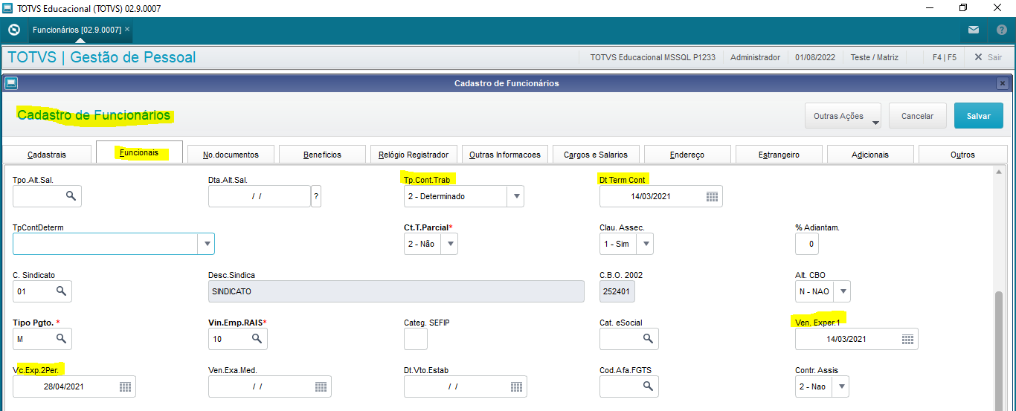Click the % Adiantam. input field
Screen dimensions: 1016x411
tap(807, 244)
